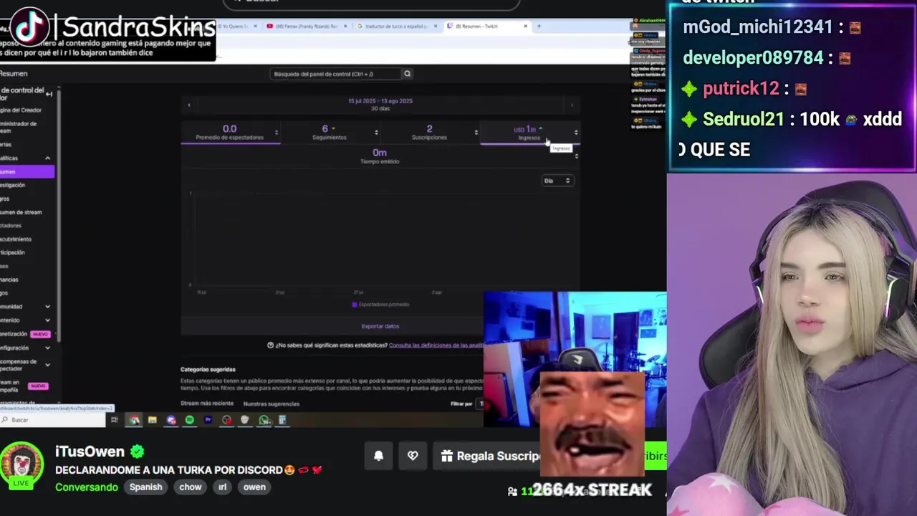The image size is (917, 516).
Task: Close the Resumen - Twitch browser tab
Action: tap(525, 27)
